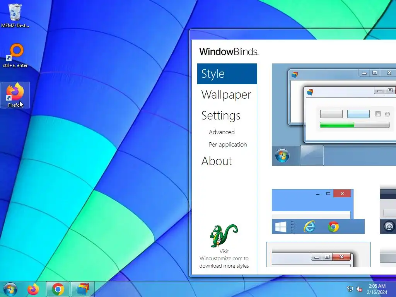The image size is (396, 297).
Task: Go to Advanced settings
Action: click(x=222, y=132)
